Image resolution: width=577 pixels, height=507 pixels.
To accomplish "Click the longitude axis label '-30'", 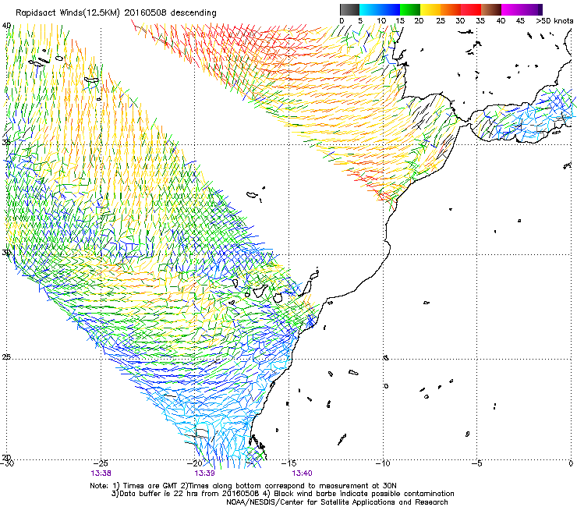I will 6,463.
